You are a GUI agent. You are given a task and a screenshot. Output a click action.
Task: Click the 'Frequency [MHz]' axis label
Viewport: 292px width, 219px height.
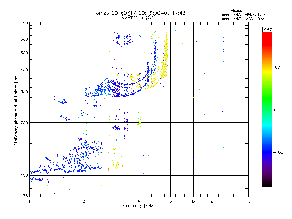(138, 206)
